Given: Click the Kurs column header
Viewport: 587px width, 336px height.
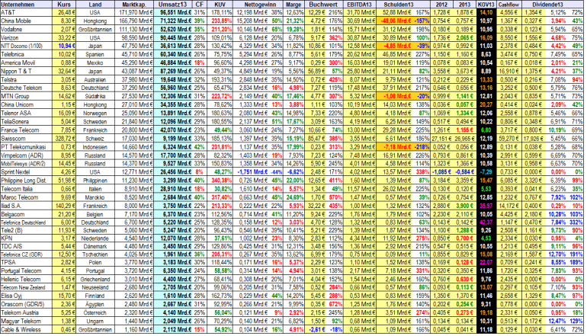Looking at the screenshot, I should pos(64,5).
